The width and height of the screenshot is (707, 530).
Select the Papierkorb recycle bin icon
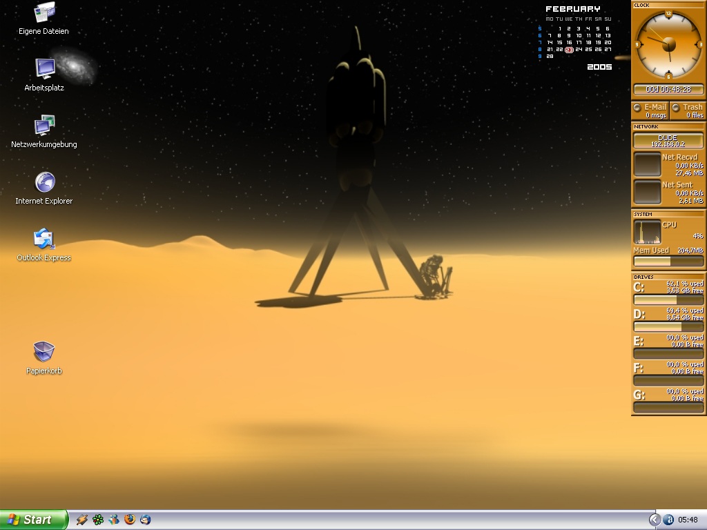click(43, 358)
